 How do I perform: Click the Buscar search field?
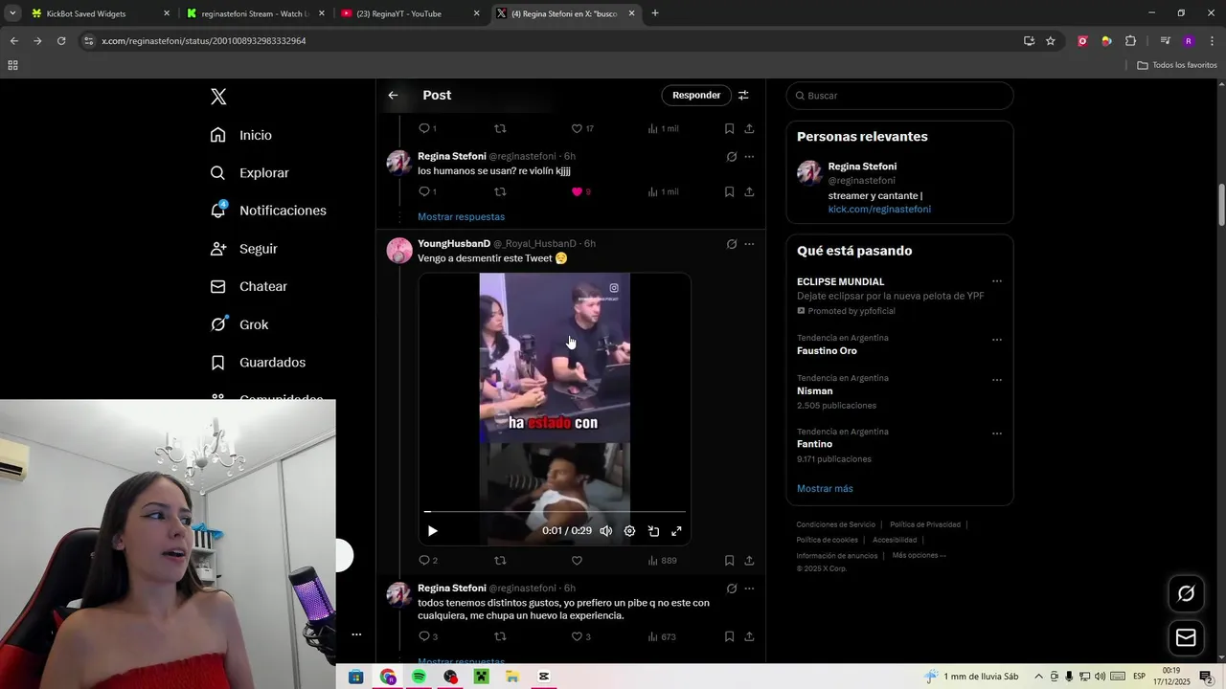pyautogui.click(x=899, y=96)
